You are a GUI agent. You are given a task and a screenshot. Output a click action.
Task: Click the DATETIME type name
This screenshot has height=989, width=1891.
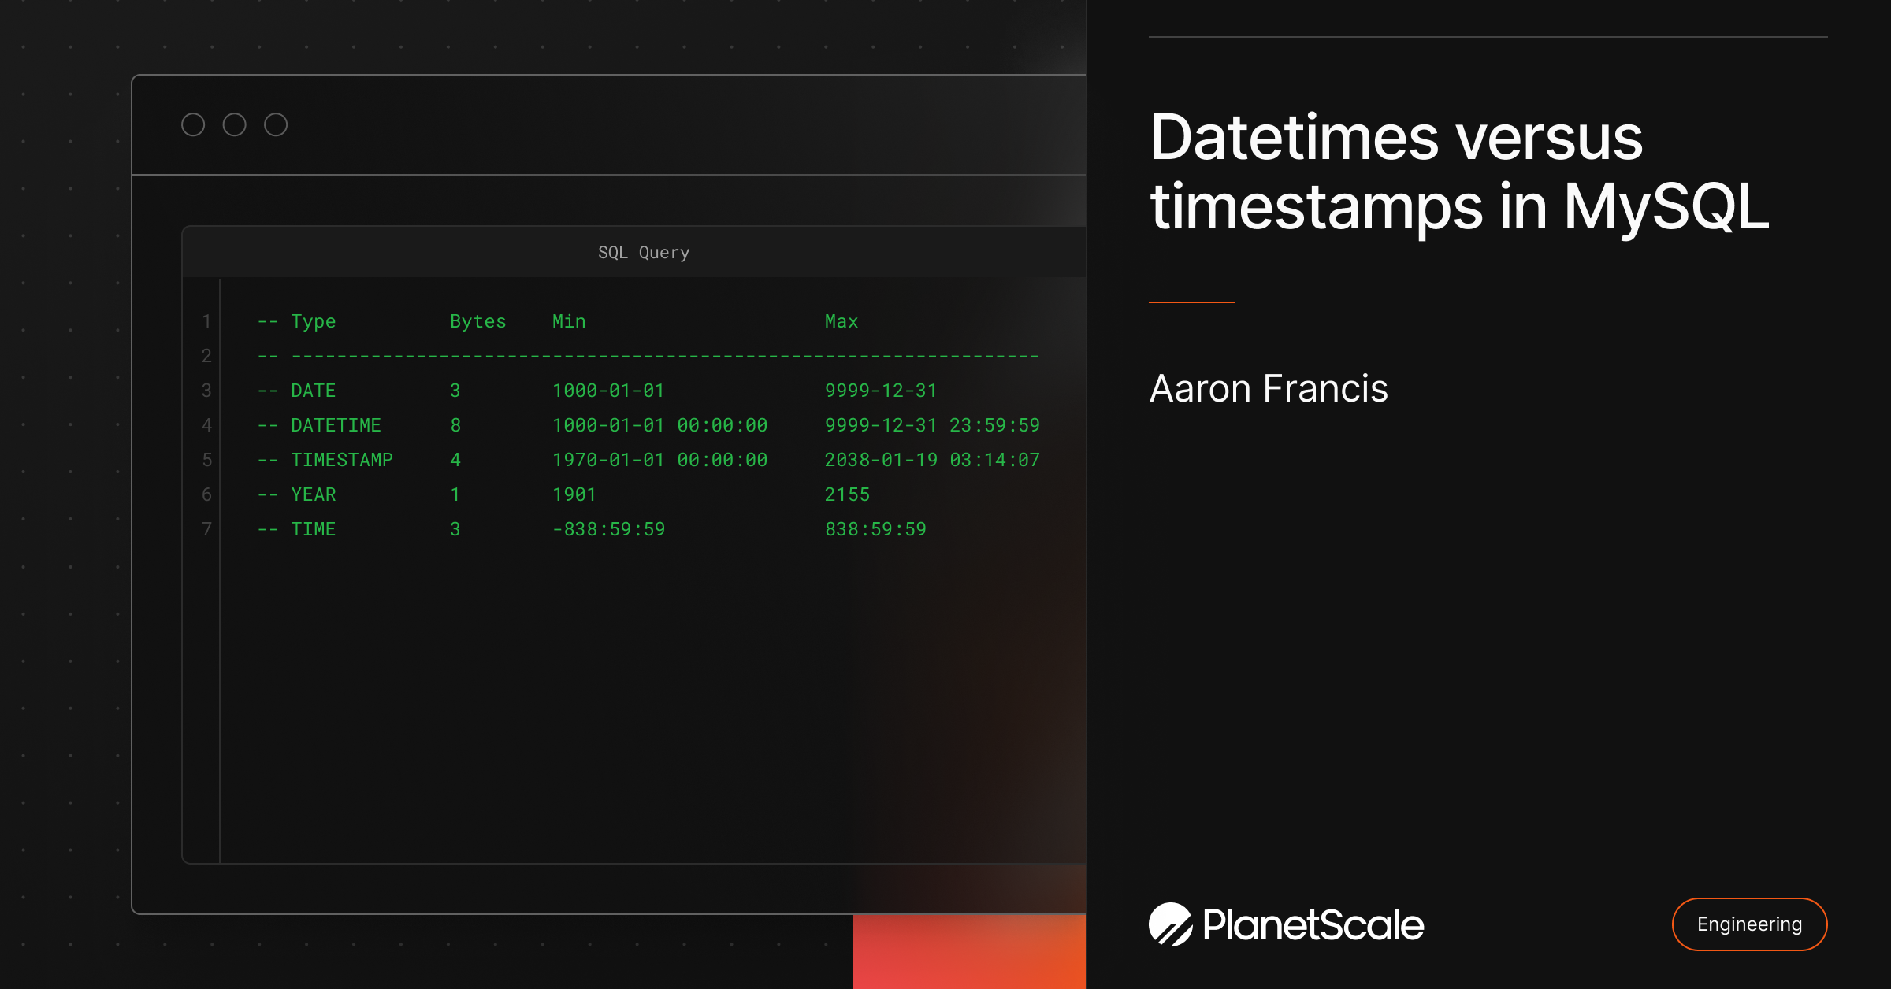click(x=336, y=425)
